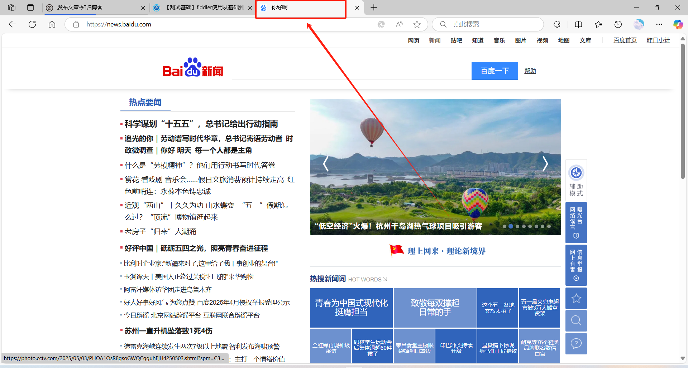This screenshot has height=368, width=688.
Task: Open the 地图 navigation link
Action: click(x=564, y=40)
